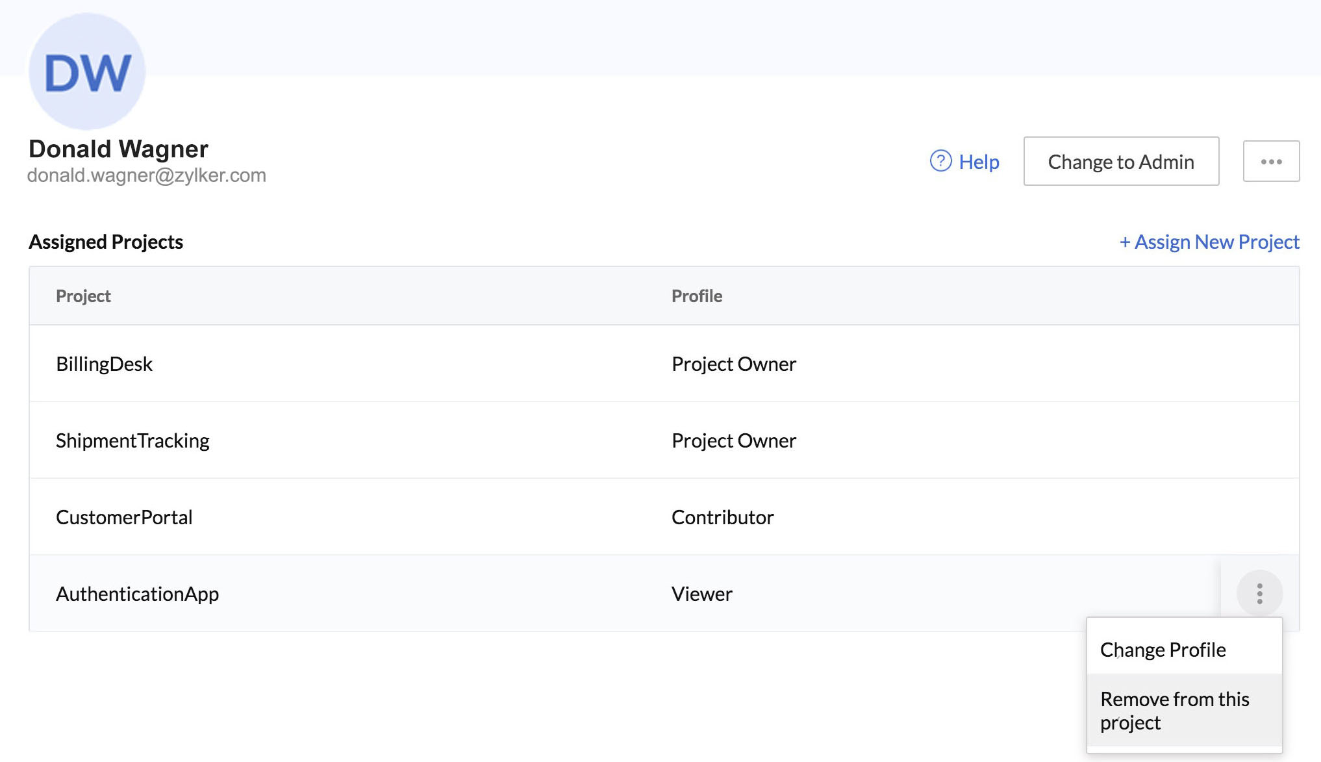The image size is (1321, 762).
Task: Open the Help link
Action: click(979, 162)
